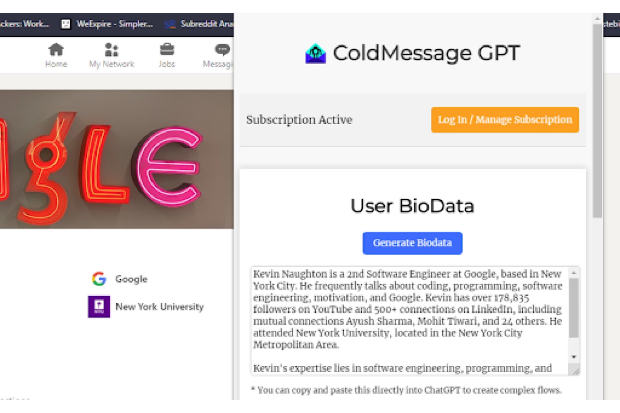Open the Messaging speech bubble icon
The width and height of the screenshot is (620, 413).
[x=222, y=50]
